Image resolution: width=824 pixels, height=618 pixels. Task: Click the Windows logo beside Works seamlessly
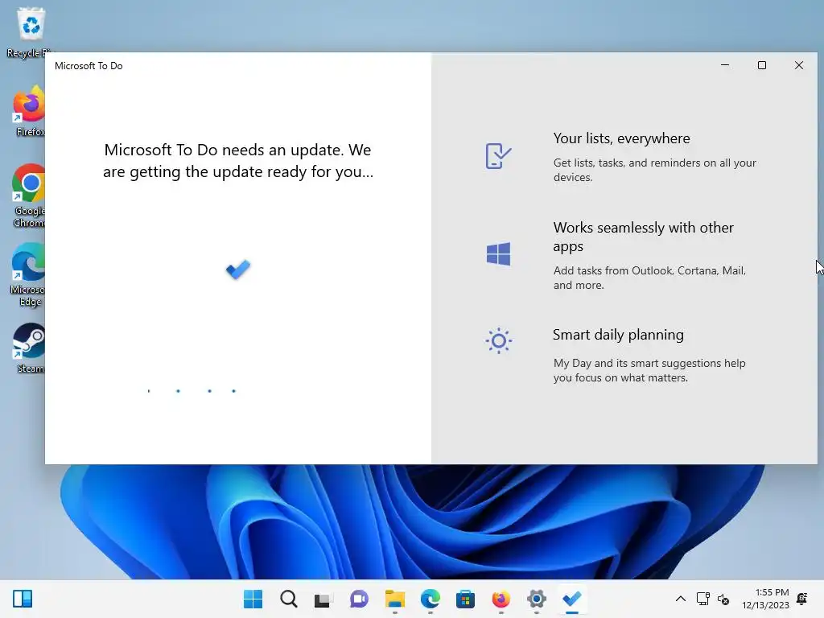pyautogui.click(x=498, y=253)
